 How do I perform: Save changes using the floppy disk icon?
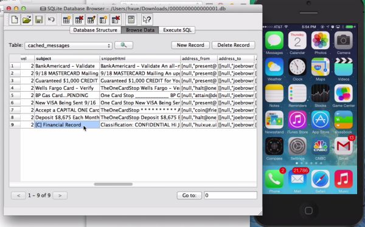click(x=39, y=19)
